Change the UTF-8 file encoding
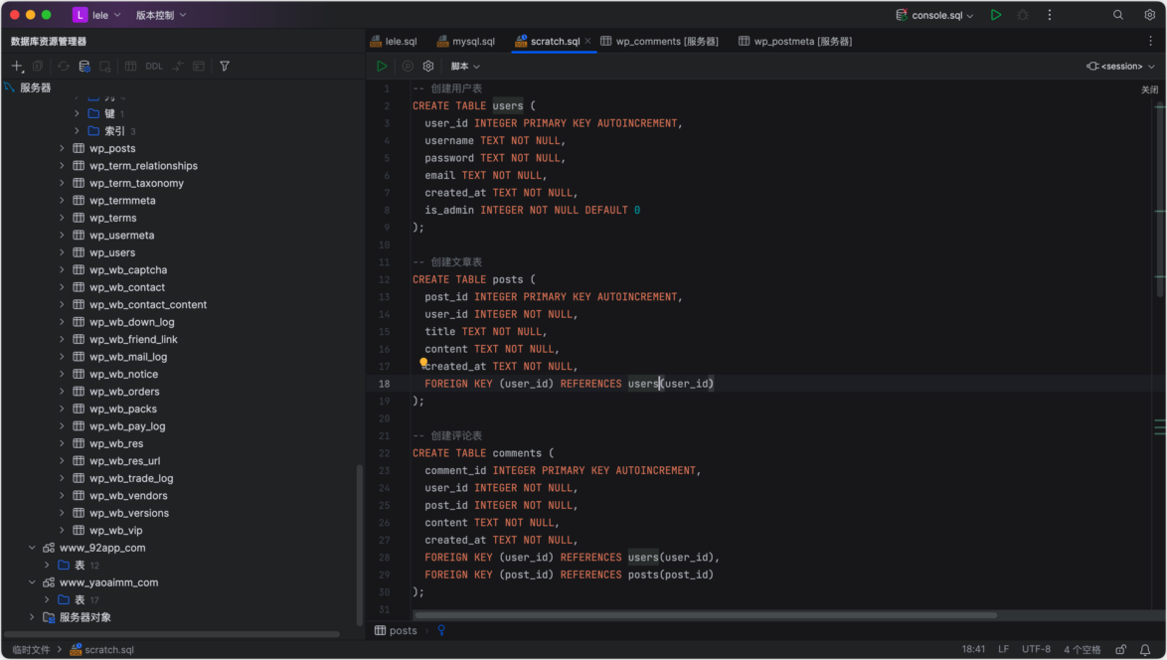This screenshot has height=660, width=1167. [1036, 650]
